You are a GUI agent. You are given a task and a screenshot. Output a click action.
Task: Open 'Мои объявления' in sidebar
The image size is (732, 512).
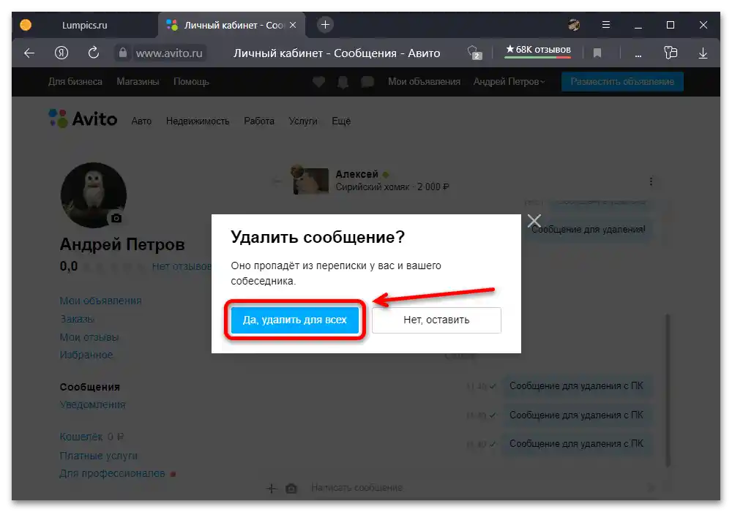coord(100,301)
